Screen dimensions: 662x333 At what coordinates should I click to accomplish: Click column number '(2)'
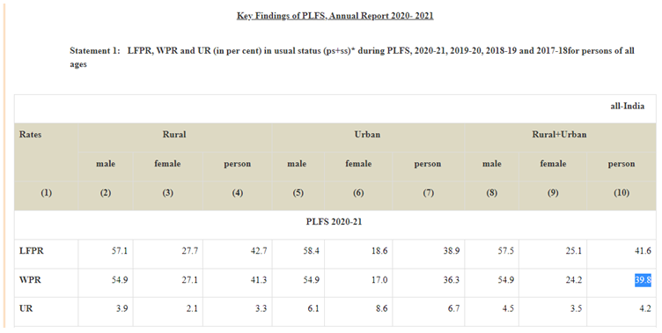point(106,193)
